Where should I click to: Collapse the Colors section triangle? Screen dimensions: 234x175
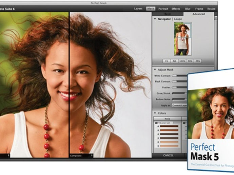pyautogui.click(x=155, y=113)
